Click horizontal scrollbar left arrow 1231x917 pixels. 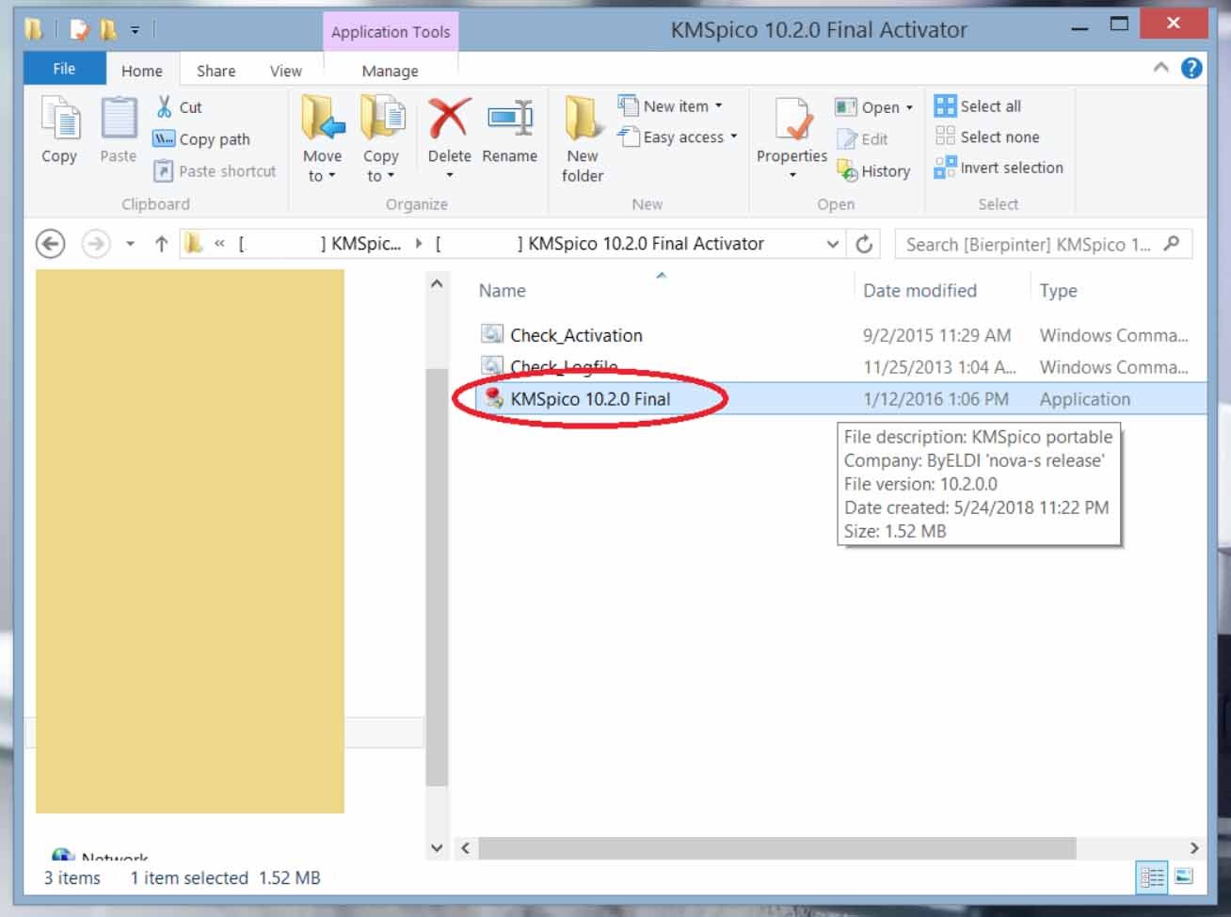(x=465, y=847)
